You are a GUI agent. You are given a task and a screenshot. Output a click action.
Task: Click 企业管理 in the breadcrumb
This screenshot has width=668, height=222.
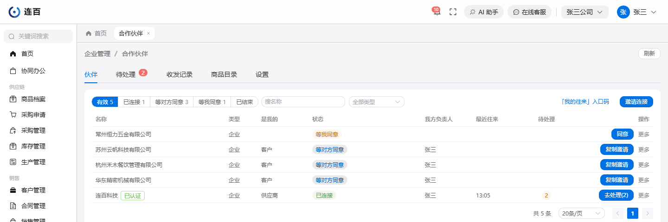point(97,54)
